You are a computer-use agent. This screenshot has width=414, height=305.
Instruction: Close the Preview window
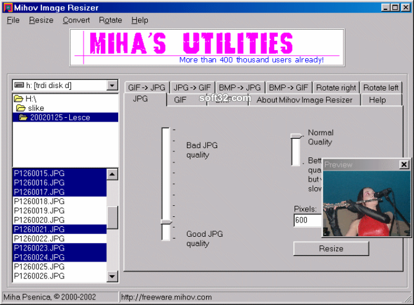[404, 164]
